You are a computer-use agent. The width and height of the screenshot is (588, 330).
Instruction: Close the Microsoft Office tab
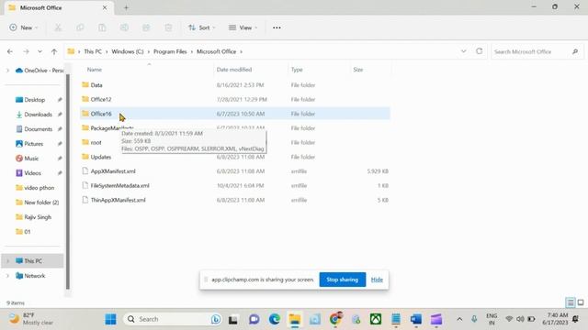click(105, 7)
